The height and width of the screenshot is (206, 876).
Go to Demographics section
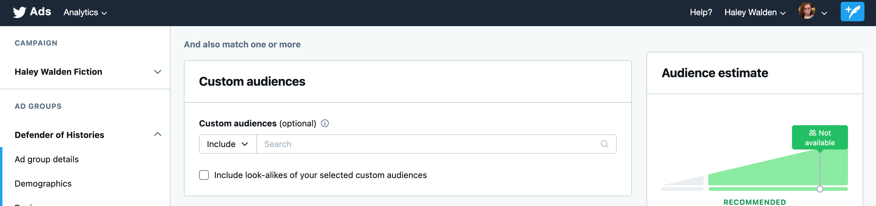(x=43, y=184)
